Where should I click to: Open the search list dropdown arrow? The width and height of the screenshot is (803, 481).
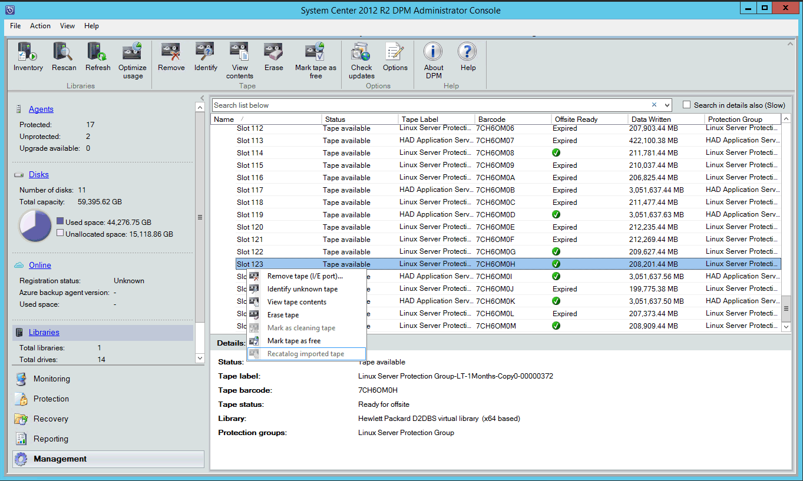pyautogui.click(x=666, y=105)
